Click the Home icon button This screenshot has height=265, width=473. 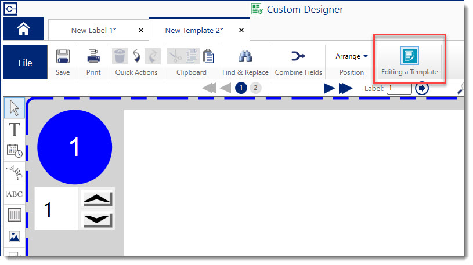pos(23,29)
